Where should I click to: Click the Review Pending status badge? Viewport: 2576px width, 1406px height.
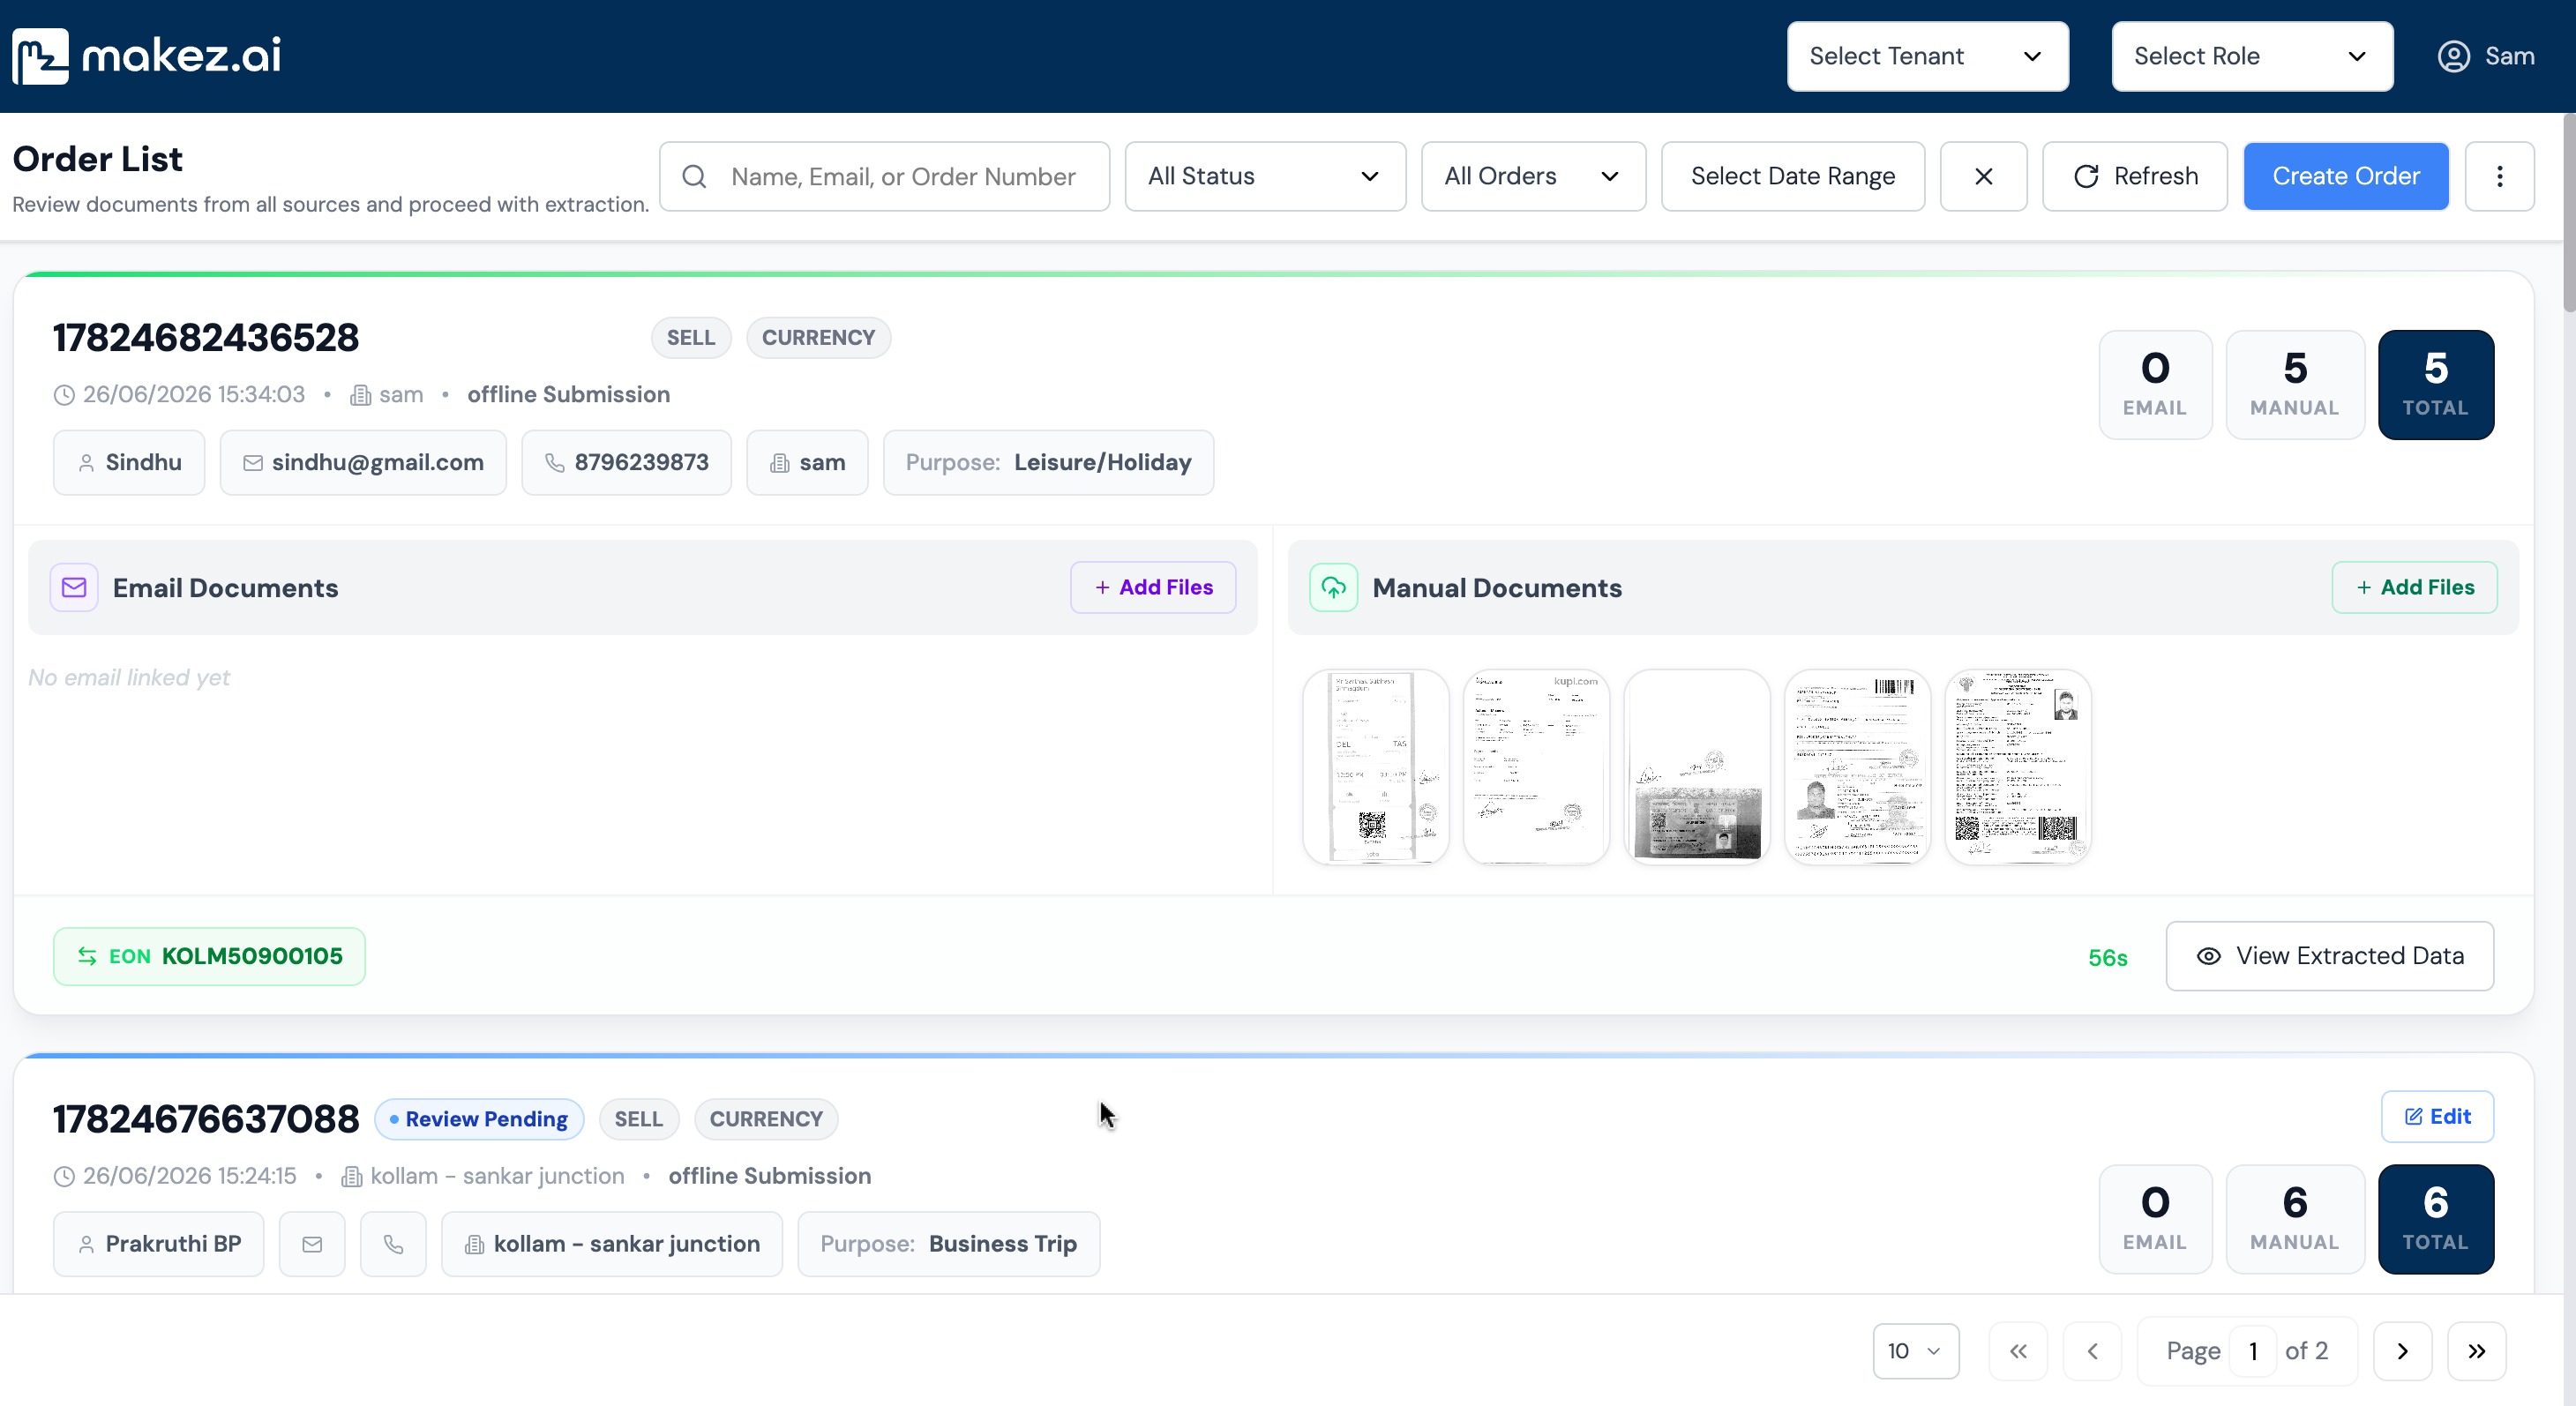pyautogui.click(x=479, y=1119)
